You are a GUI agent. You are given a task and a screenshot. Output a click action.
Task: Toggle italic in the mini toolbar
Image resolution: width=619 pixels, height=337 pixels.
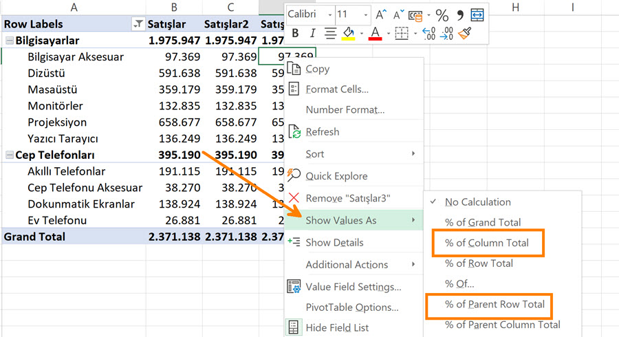313,33
